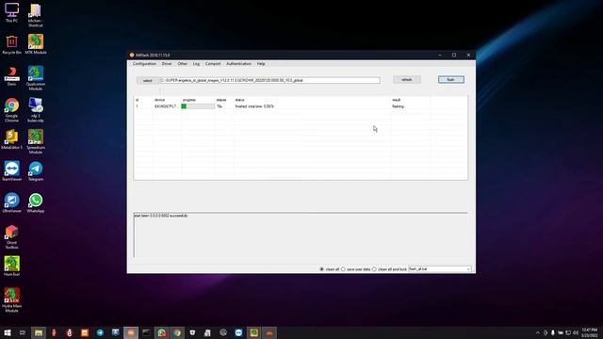The height and width of the screenshot is (339, 603).
Task: Click the volume icon in system tray
Action: tap(576, 332)
